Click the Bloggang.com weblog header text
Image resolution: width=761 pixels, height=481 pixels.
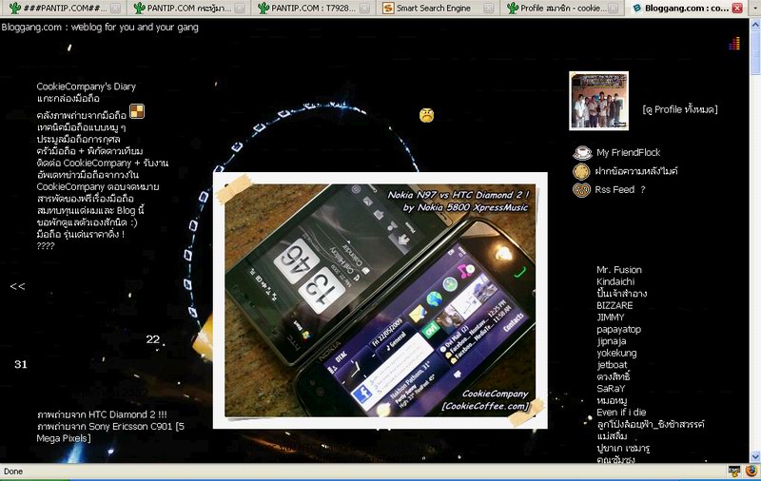[100, 28]
